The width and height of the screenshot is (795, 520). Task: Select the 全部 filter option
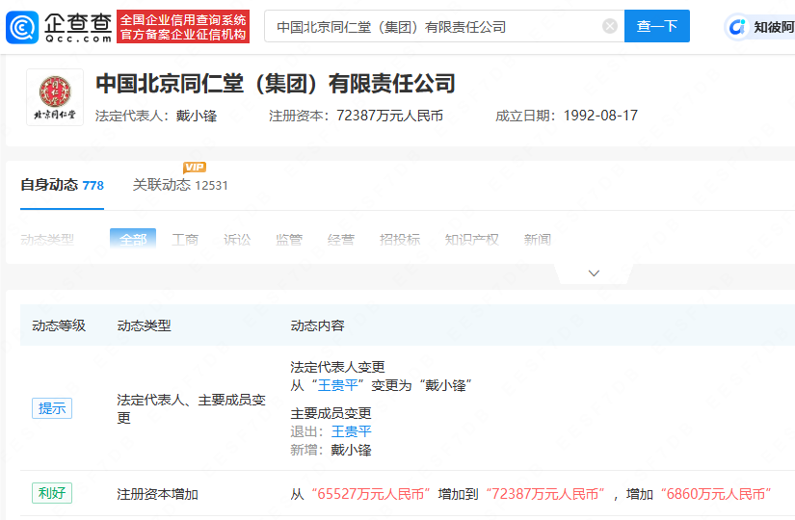click(x=133, y=239)
